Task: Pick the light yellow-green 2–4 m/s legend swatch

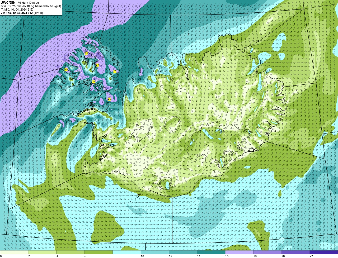Action: 42,252
